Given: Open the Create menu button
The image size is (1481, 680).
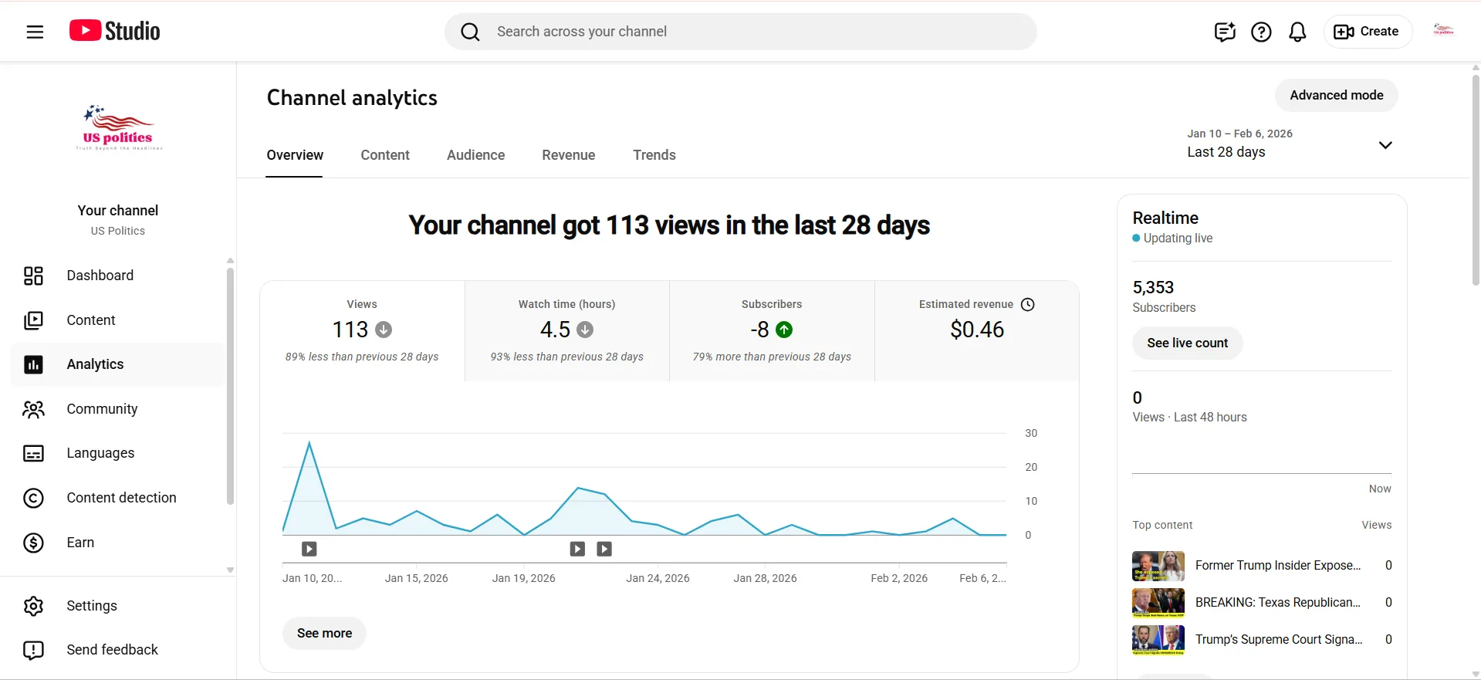Looking at the screenshot, I should coord(1368,32).
